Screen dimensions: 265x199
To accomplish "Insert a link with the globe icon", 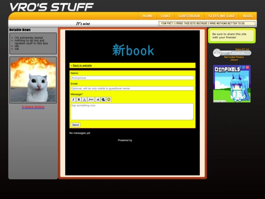I will 103,99.
